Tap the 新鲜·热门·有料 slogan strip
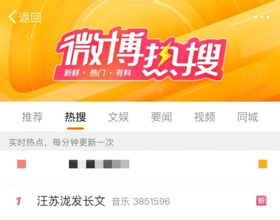Viewport: 280px width, 220px height. point(98,73)
